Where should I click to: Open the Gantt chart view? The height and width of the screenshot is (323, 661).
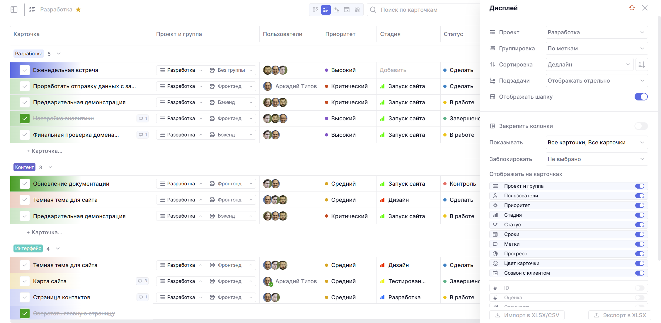(x=336, y=10)
